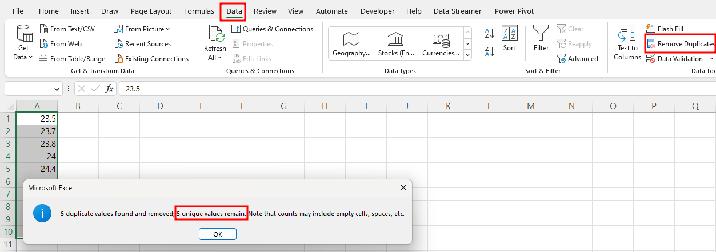
Task: Choose the Stocks data type
Action: tap(395, 44)
